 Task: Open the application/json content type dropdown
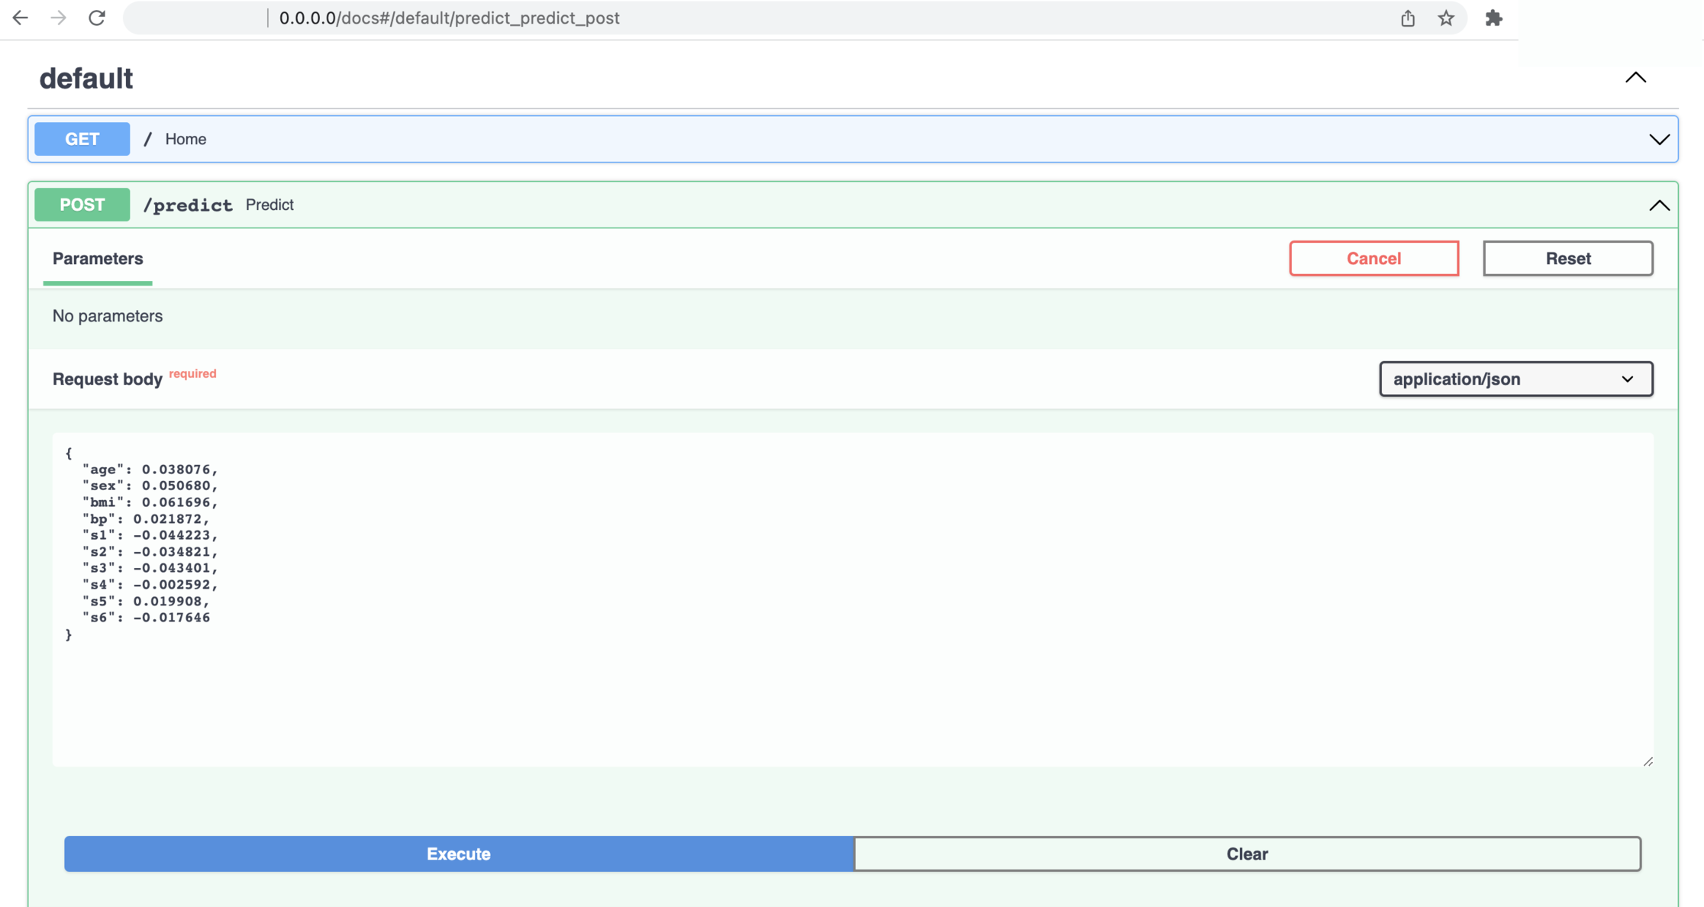(1515, 379)
